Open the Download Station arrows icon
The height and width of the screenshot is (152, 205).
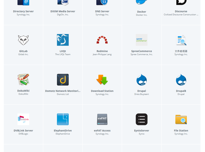click(102, 80)
